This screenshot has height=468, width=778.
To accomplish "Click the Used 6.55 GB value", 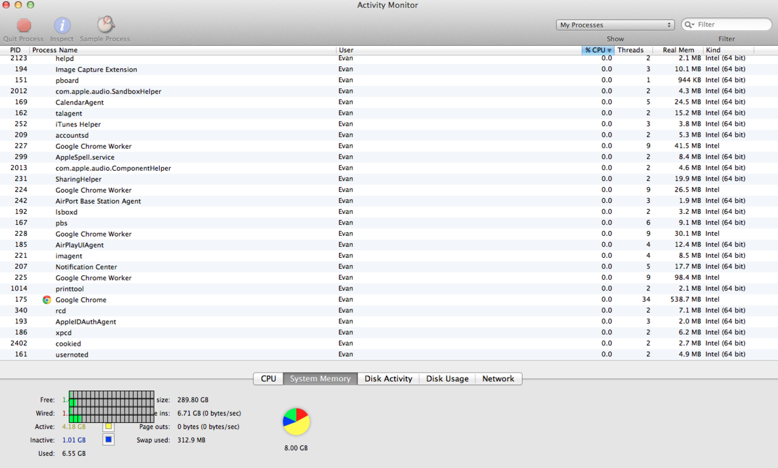I will (x=74, y=453).
